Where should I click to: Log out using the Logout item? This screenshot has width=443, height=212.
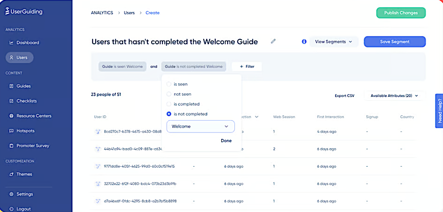click(x=21, y=209)
